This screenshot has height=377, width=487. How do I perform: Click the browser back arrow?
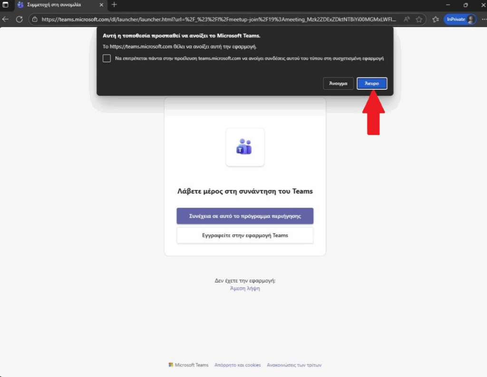click(6, 19)
